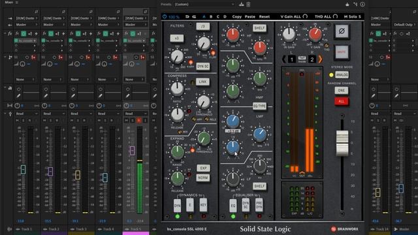Click the redo arrow in plugin toolbar
The height and width of the screenshot is (235, 418).
194,16
